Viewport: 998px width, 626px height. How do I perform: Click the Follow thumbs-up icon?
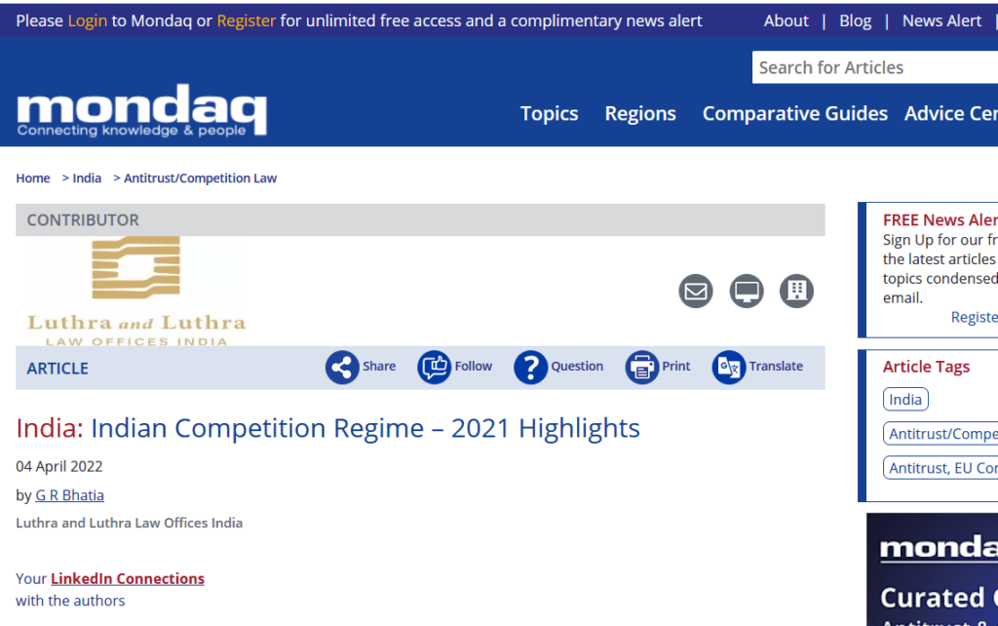[x=434, y=368]
